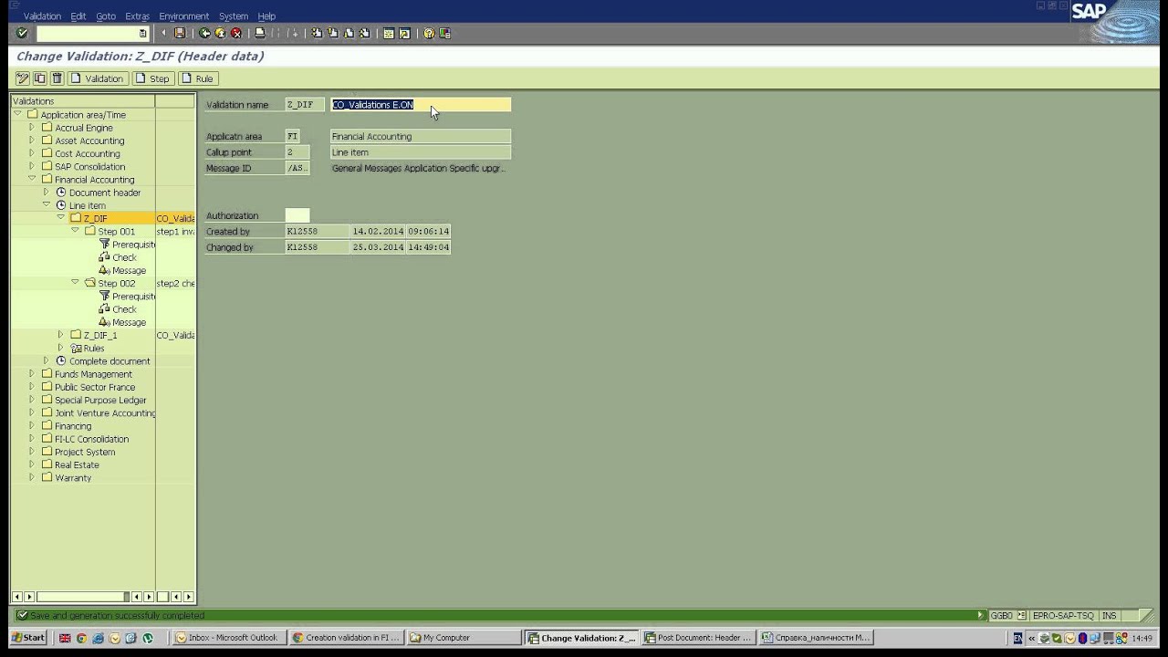Click the Delete trash can icon
Screen dimensions: 1168x657
(57, 78)
